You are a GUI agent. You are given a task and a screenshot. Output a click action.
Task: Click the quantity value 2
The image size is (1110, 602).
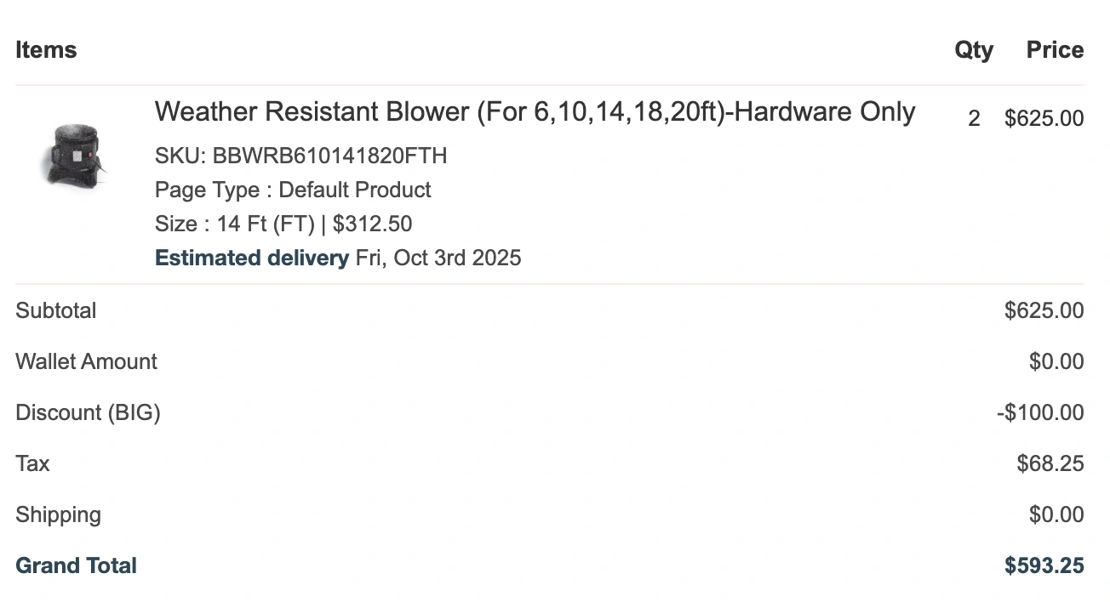click(x=974, y=118)
